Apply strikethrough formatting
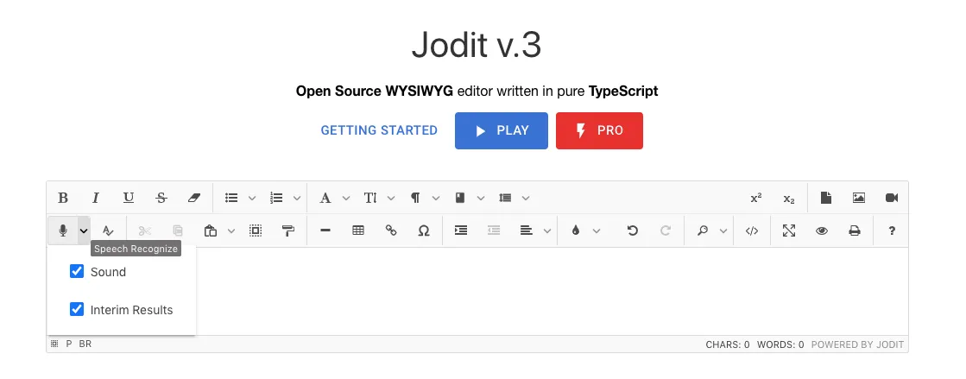966x379 pixels. pyautogui.click(x=161, y=198)
